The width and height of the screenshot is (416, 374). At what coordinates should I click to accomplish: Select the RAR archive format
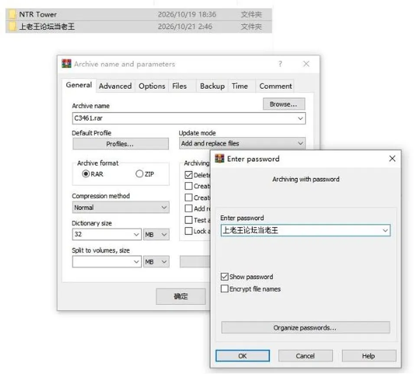pos(86,174)
